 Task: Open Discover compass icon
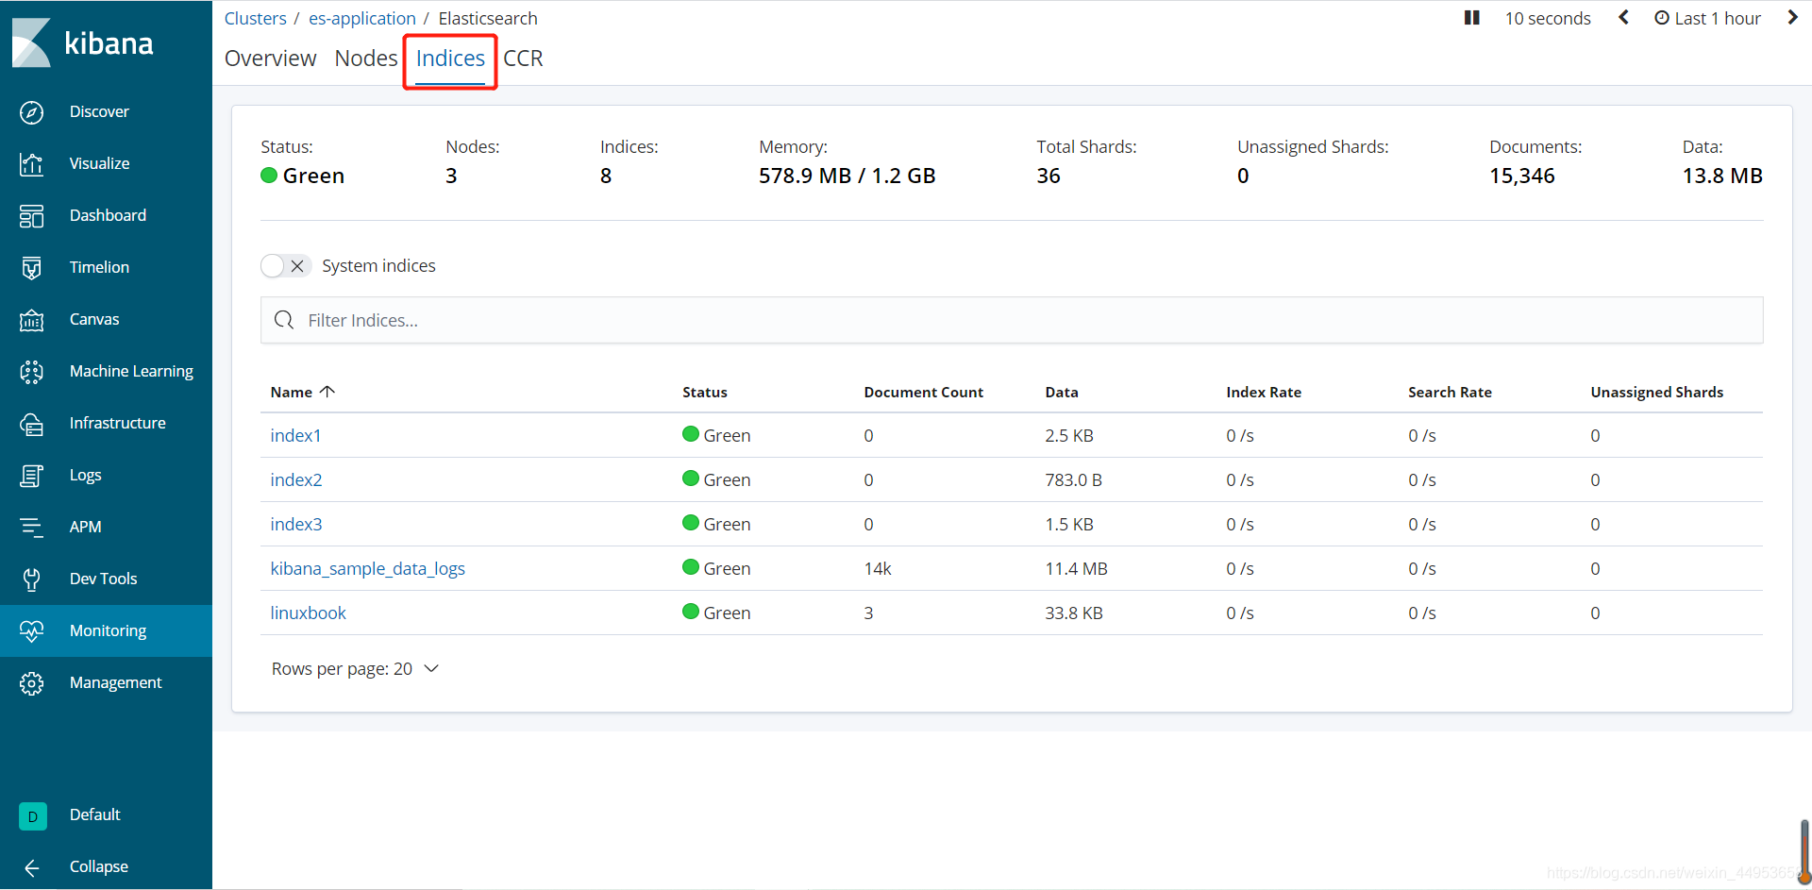coord(31,112)
